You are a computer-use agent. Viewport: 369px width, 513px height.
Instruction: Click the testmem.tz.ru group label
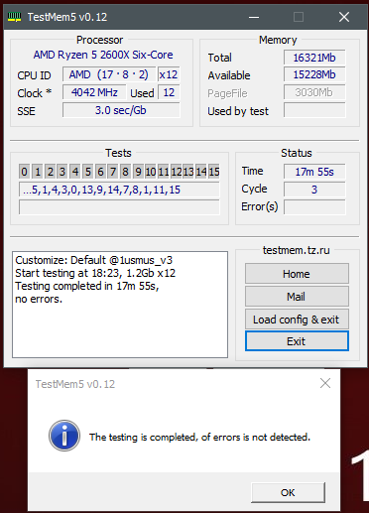[297, 250]
